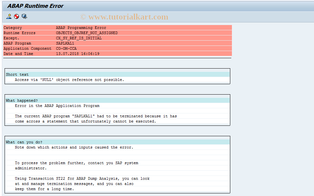The width and height of the screenshot is (314, 196).
Task: Select OBJECTS_OBJREF_NOT_ASSIGNED runtime error text
Action: 87,33
